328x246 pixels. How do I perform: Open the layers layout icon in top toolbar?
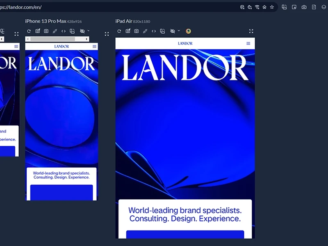pos(323,7)
